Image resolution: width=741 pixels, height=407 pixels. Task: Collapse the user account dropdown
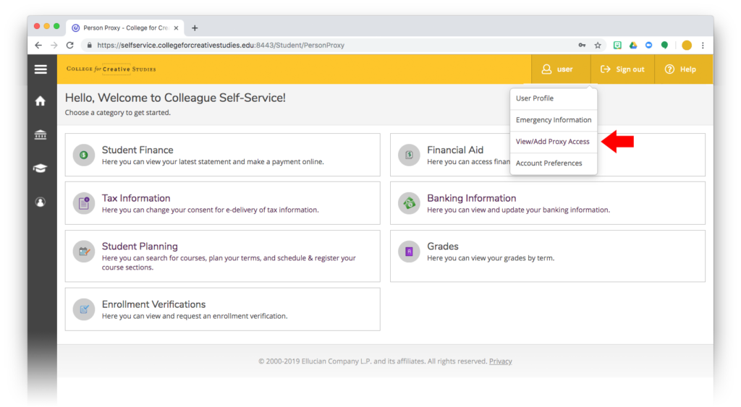[557, 69]
